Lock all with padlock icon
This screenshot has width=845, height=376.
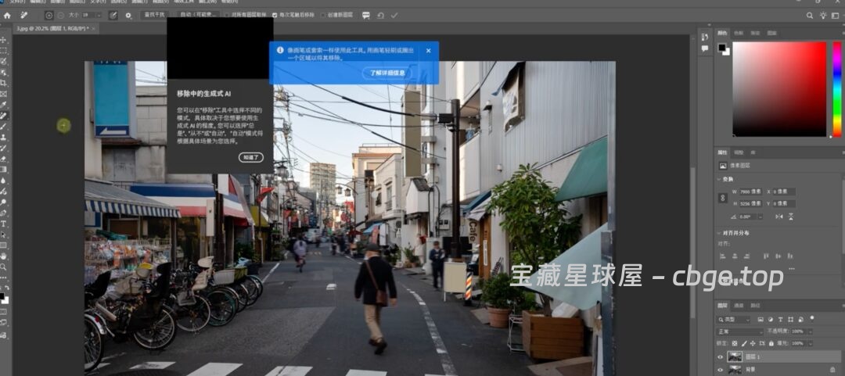click(771, 343)
